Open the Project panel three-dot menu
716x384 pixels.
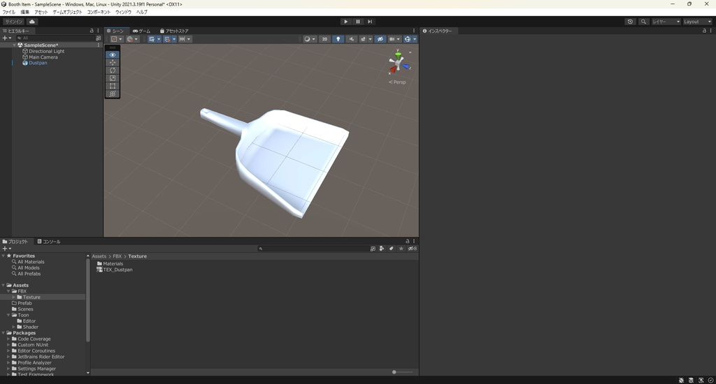coord(414,242)
